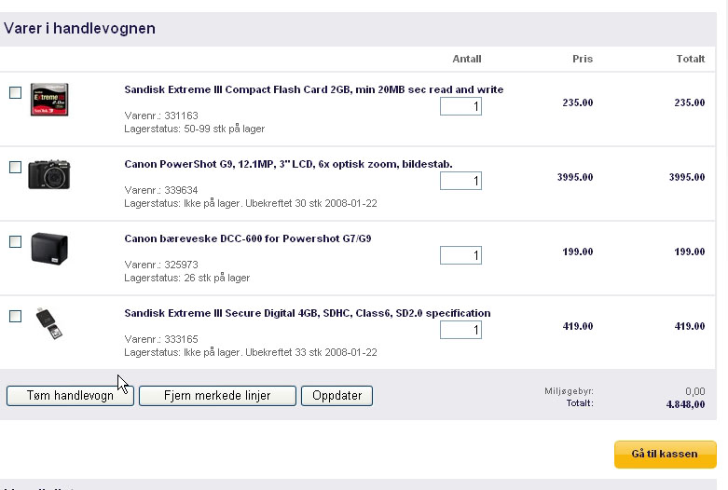Check the box for Canon bæreveske DCC-600
728x490 pixels.
pos(15,242)
